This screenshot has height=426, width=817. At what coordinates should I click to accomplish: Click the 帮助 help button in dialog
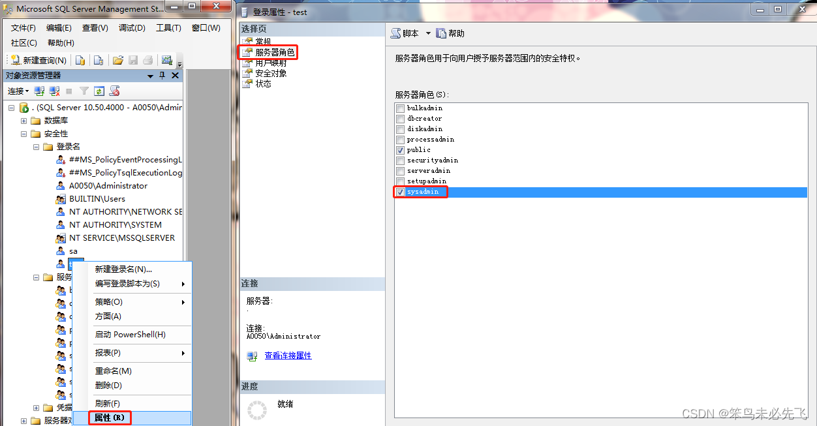pos(451,33)
